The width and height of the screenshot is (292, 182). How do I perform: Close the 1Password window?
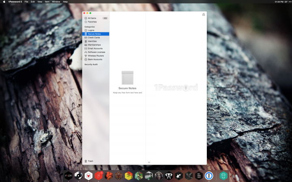point(84,13)
